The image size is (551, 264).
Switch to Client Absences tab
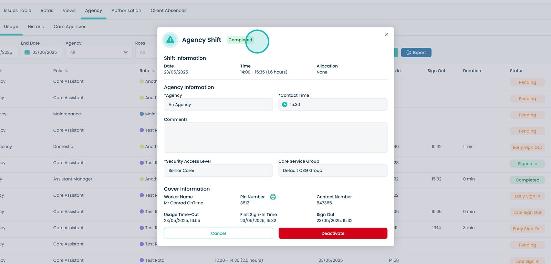(168, 11)
